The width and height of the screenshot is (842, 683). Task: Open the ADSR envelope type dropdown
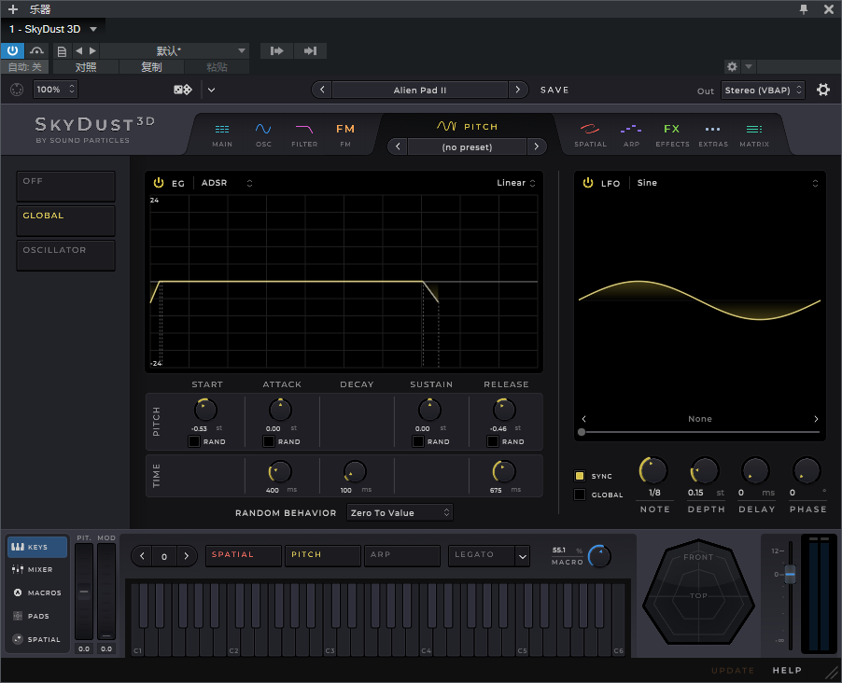(227, 183)
